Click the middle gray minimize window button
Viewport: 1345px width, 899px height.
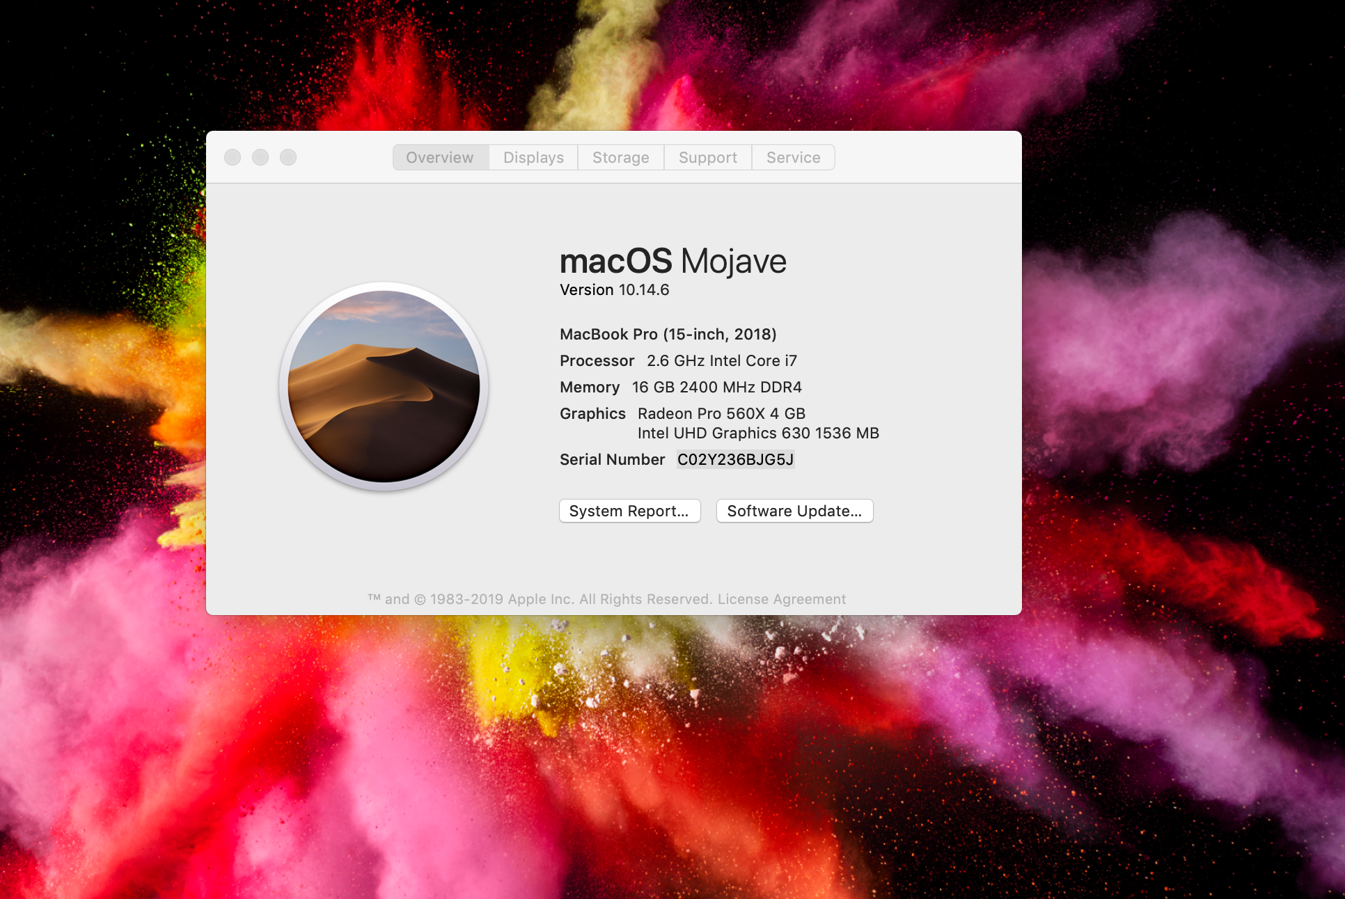click(x=260, y=157)
